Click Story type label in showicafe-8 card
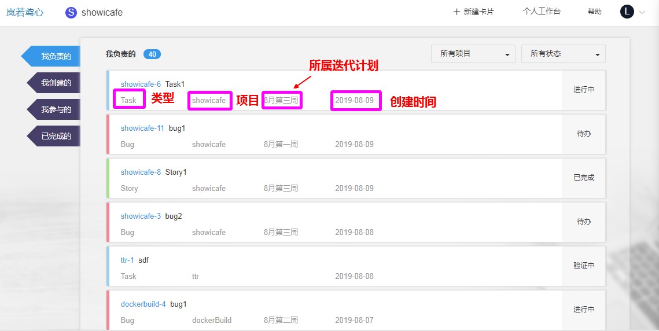 pyautogui.click(x=129, y=189)
